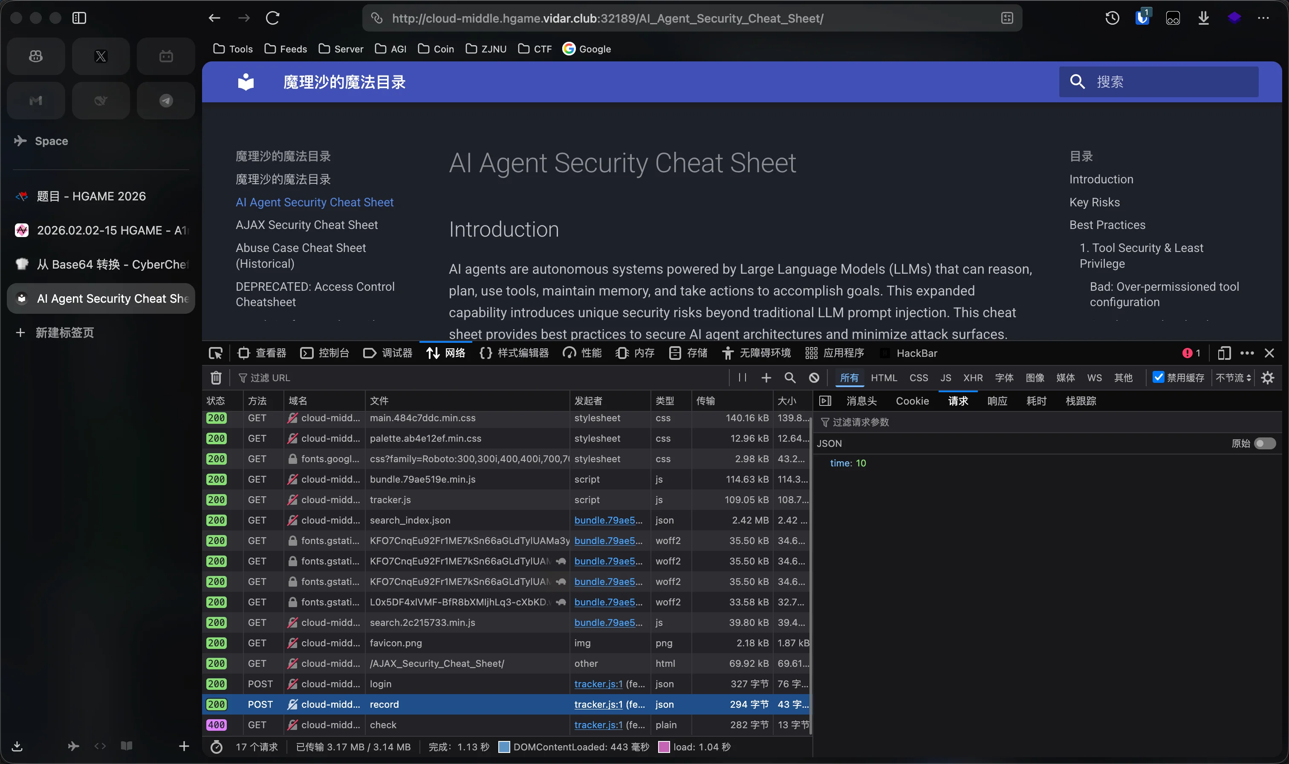The width and height of the screenshot is (1289, 764).
Task: Click the element picker icon in devtools
Action: click(216, 353)
